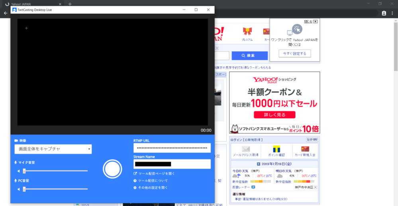This screenshot has height=206, width=398.
Task: Click the カード icon beside プレミアム
Action: click(x=267, y=31)
